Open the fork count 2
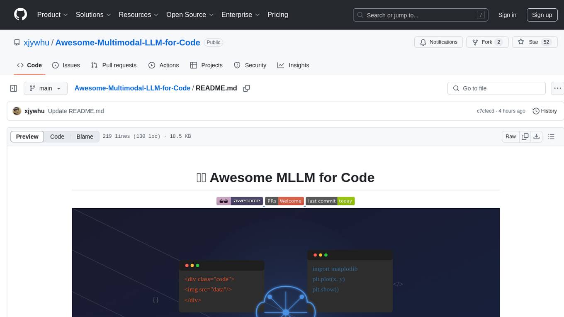This screenshot has width=564, height=317. (499, 42)
